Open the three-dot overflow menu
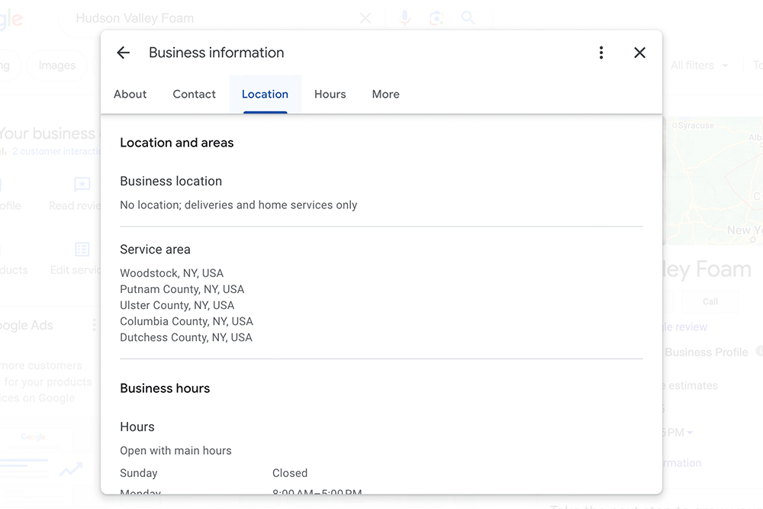The image size is (763, 509). 601,52
